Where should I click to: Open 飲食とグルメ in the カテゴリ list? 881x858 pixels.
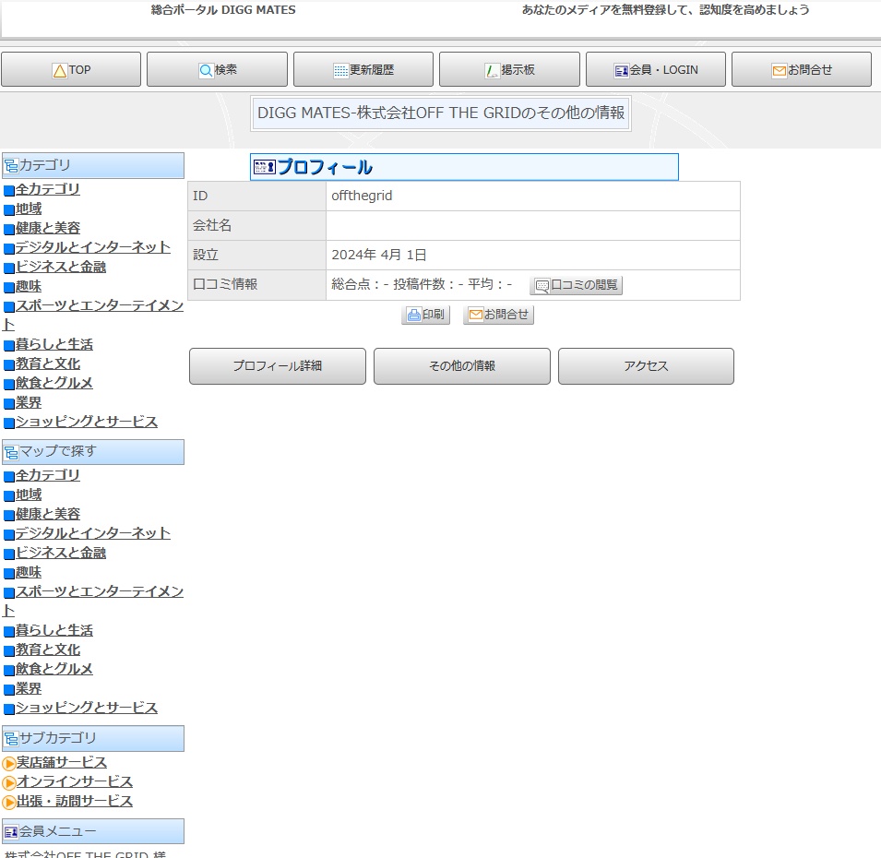(54, 383)
